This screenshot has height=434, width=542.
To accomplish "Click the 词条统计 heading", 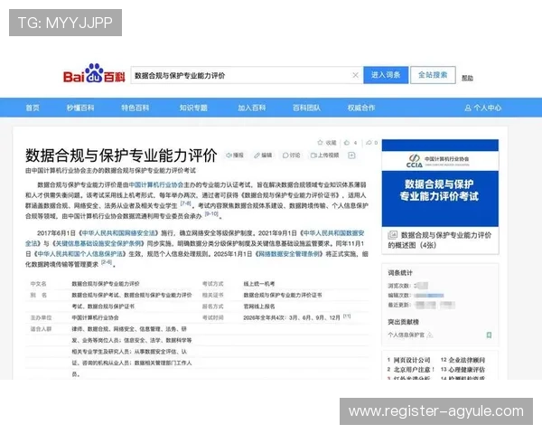I will pyautogui.click(x=400, y=273).
